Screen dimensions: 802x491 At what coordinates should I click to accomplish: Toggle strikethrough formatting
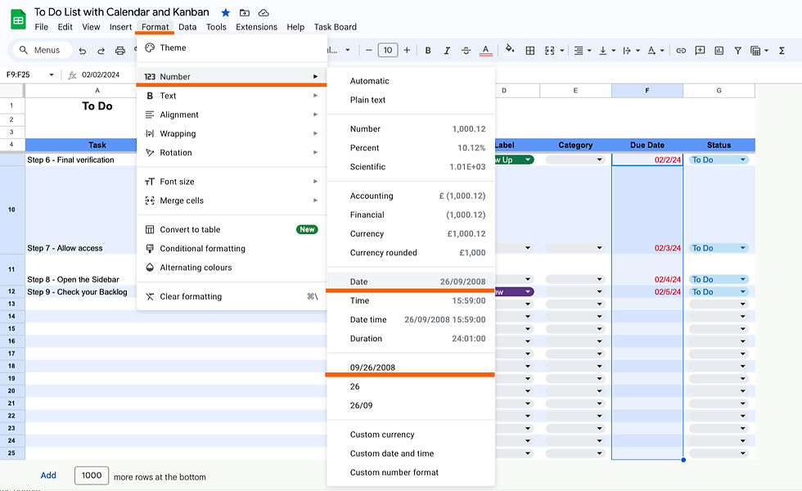(x=466, y=50)
